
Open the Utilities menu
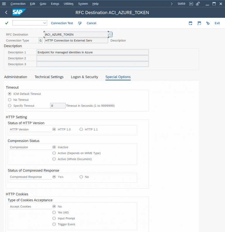(69, 4)
